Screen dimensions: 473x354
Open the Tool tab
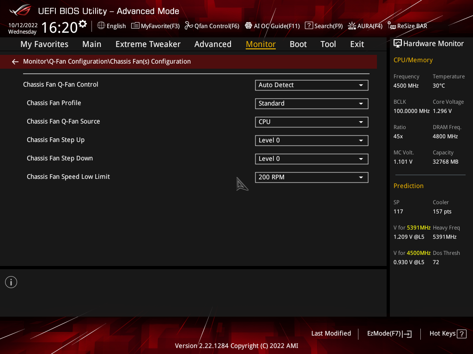pos(328,44)
